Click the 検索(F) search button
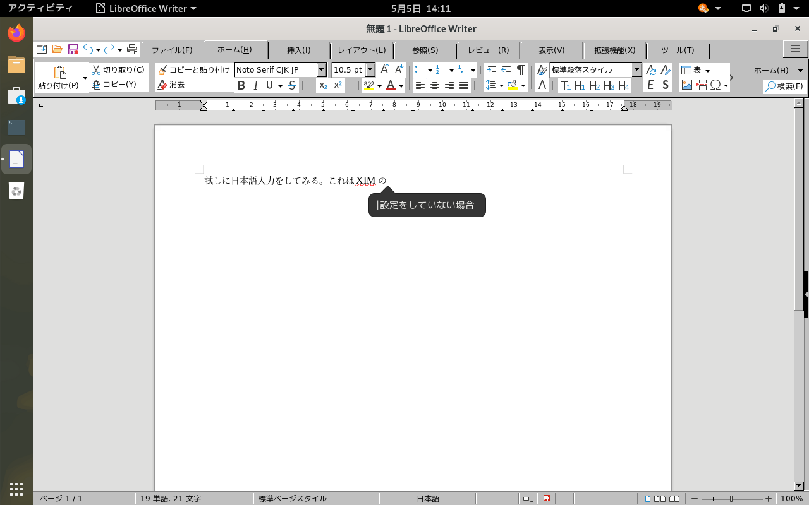This screenshot has height=505, width=809. (784, 86)
